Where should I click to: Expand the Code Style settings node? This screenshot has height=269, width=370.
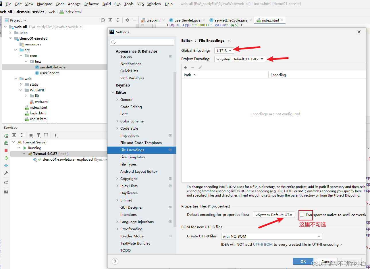[x=117, y=128]
